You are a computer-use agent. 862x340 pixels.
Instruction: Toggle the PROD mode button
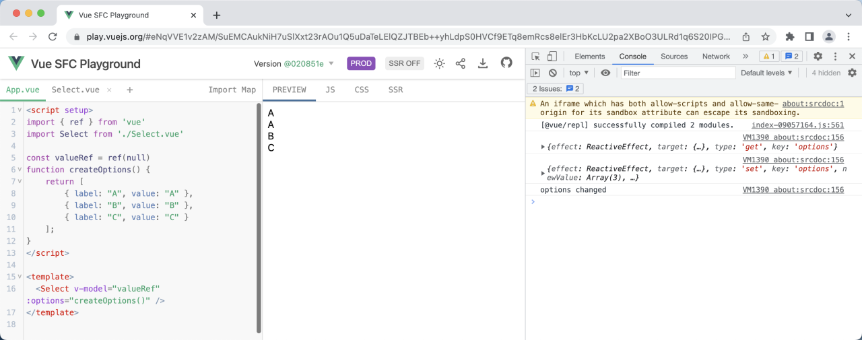361,63
